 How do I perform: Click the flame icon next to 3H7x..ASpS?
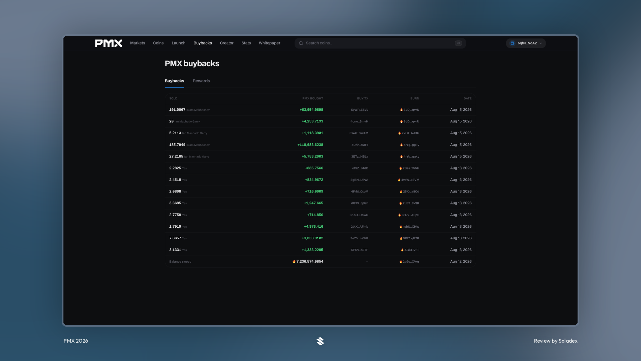400,215
